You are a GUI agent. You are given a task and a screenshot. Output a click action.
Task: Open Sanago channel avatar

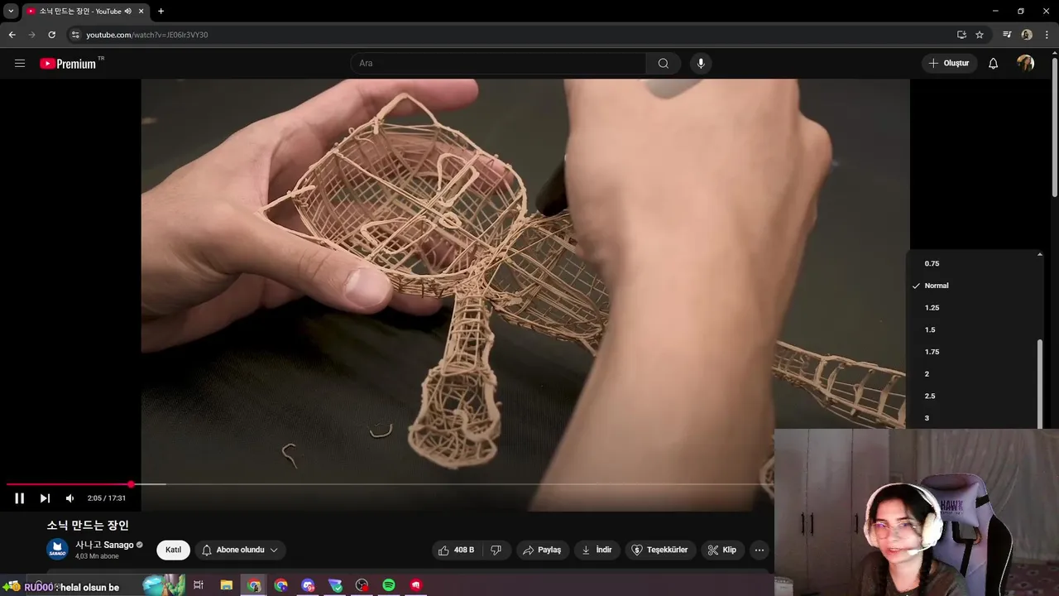pyautogui.click(x=57, y=549)
